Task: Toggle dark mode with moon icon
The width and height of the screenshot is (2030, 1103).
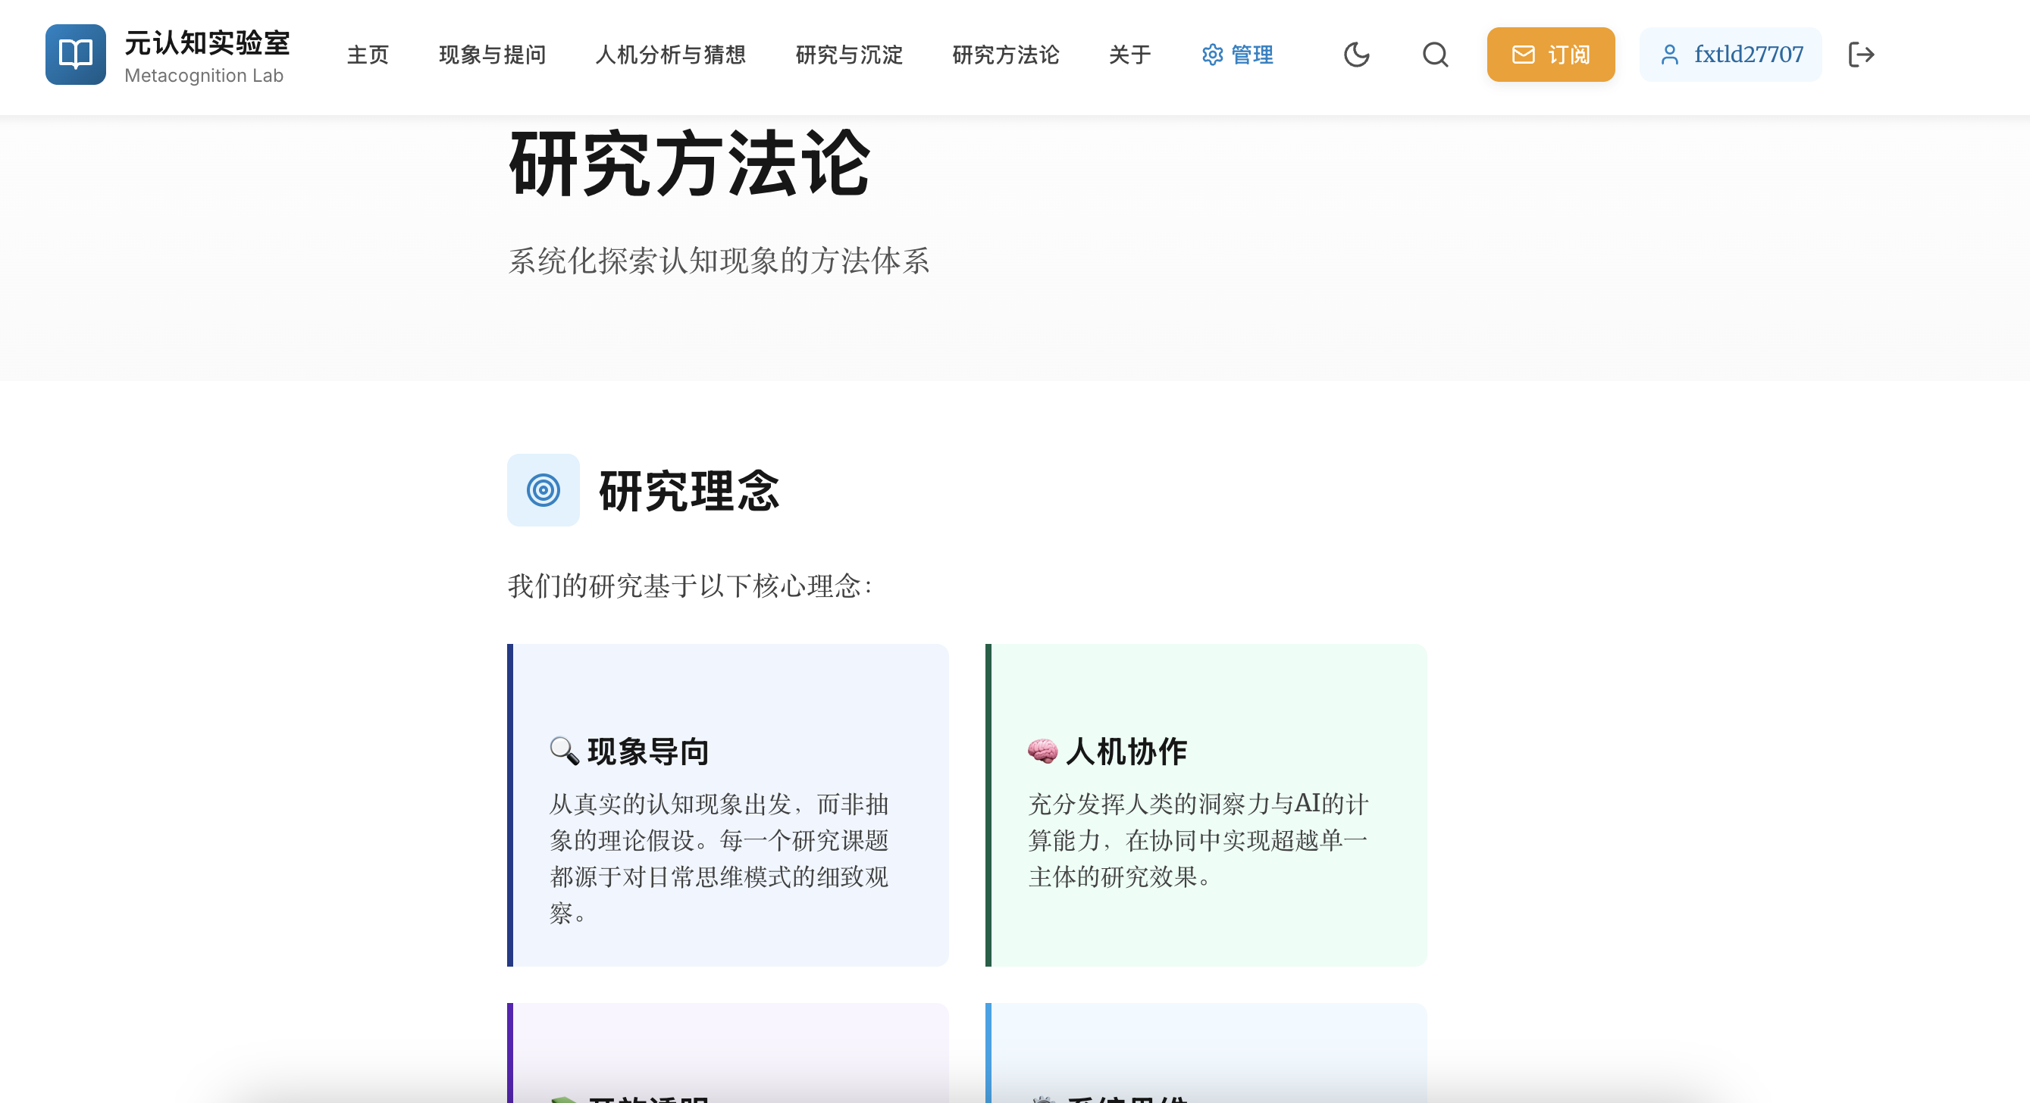Action: coord(1356,55)
